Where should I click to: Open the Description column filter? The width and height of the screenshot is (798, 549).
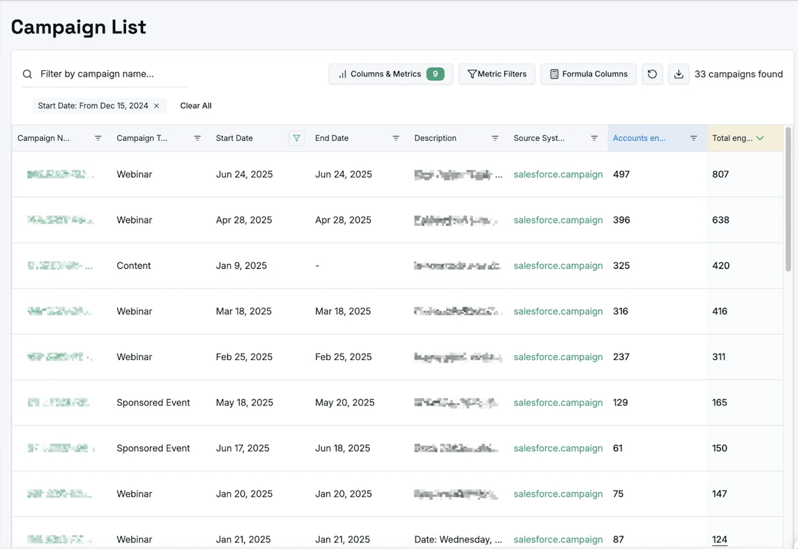495,138
